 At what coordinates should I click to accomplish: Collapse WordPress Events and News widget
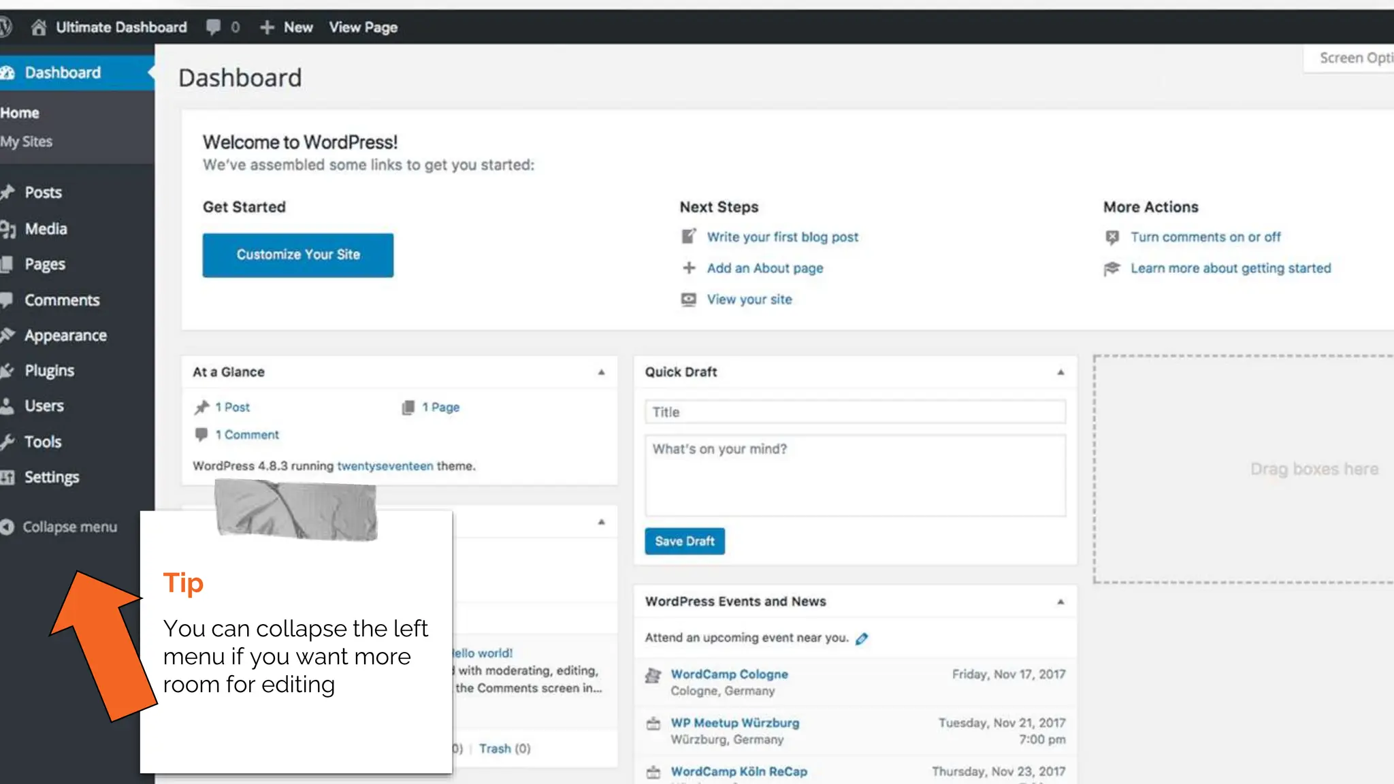point(1060,602)
